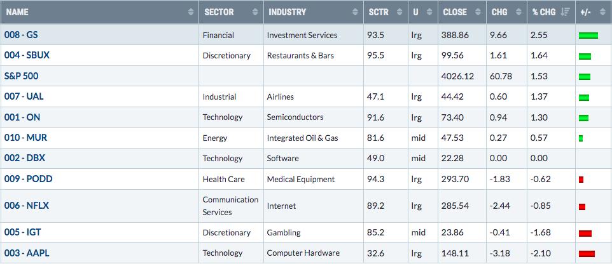
Task: Open the 007 - UAL symbol link
Action: click(x=24, y=96)
